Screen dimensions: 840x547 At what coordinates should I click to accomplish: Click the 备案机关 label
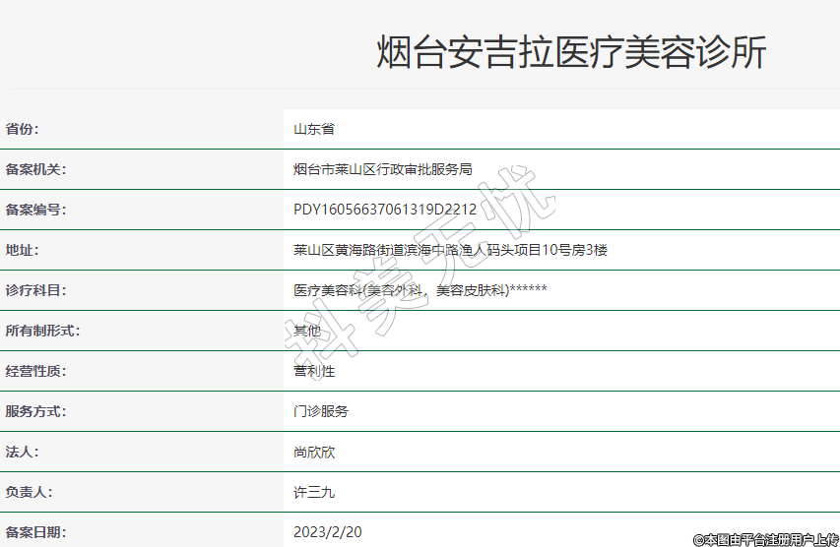pos(36,169)
